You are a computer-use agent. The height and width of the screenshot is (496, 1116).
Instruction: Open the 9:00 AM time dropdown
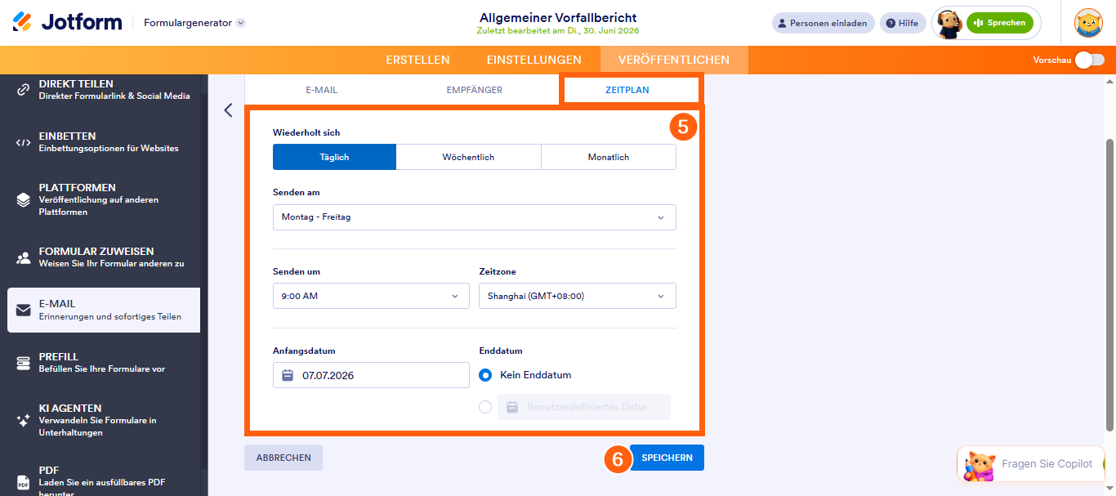tap(371, 296)
